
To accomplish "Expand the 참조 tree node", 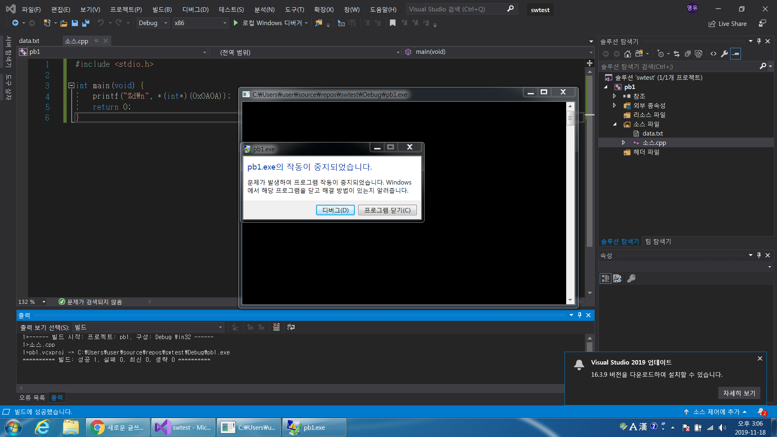I will point(614,96).
